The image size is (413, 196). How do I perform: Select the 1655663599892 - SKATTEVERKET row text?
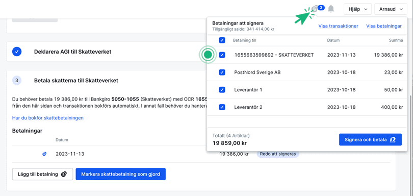pyautogui.click(x=274, y=55)
